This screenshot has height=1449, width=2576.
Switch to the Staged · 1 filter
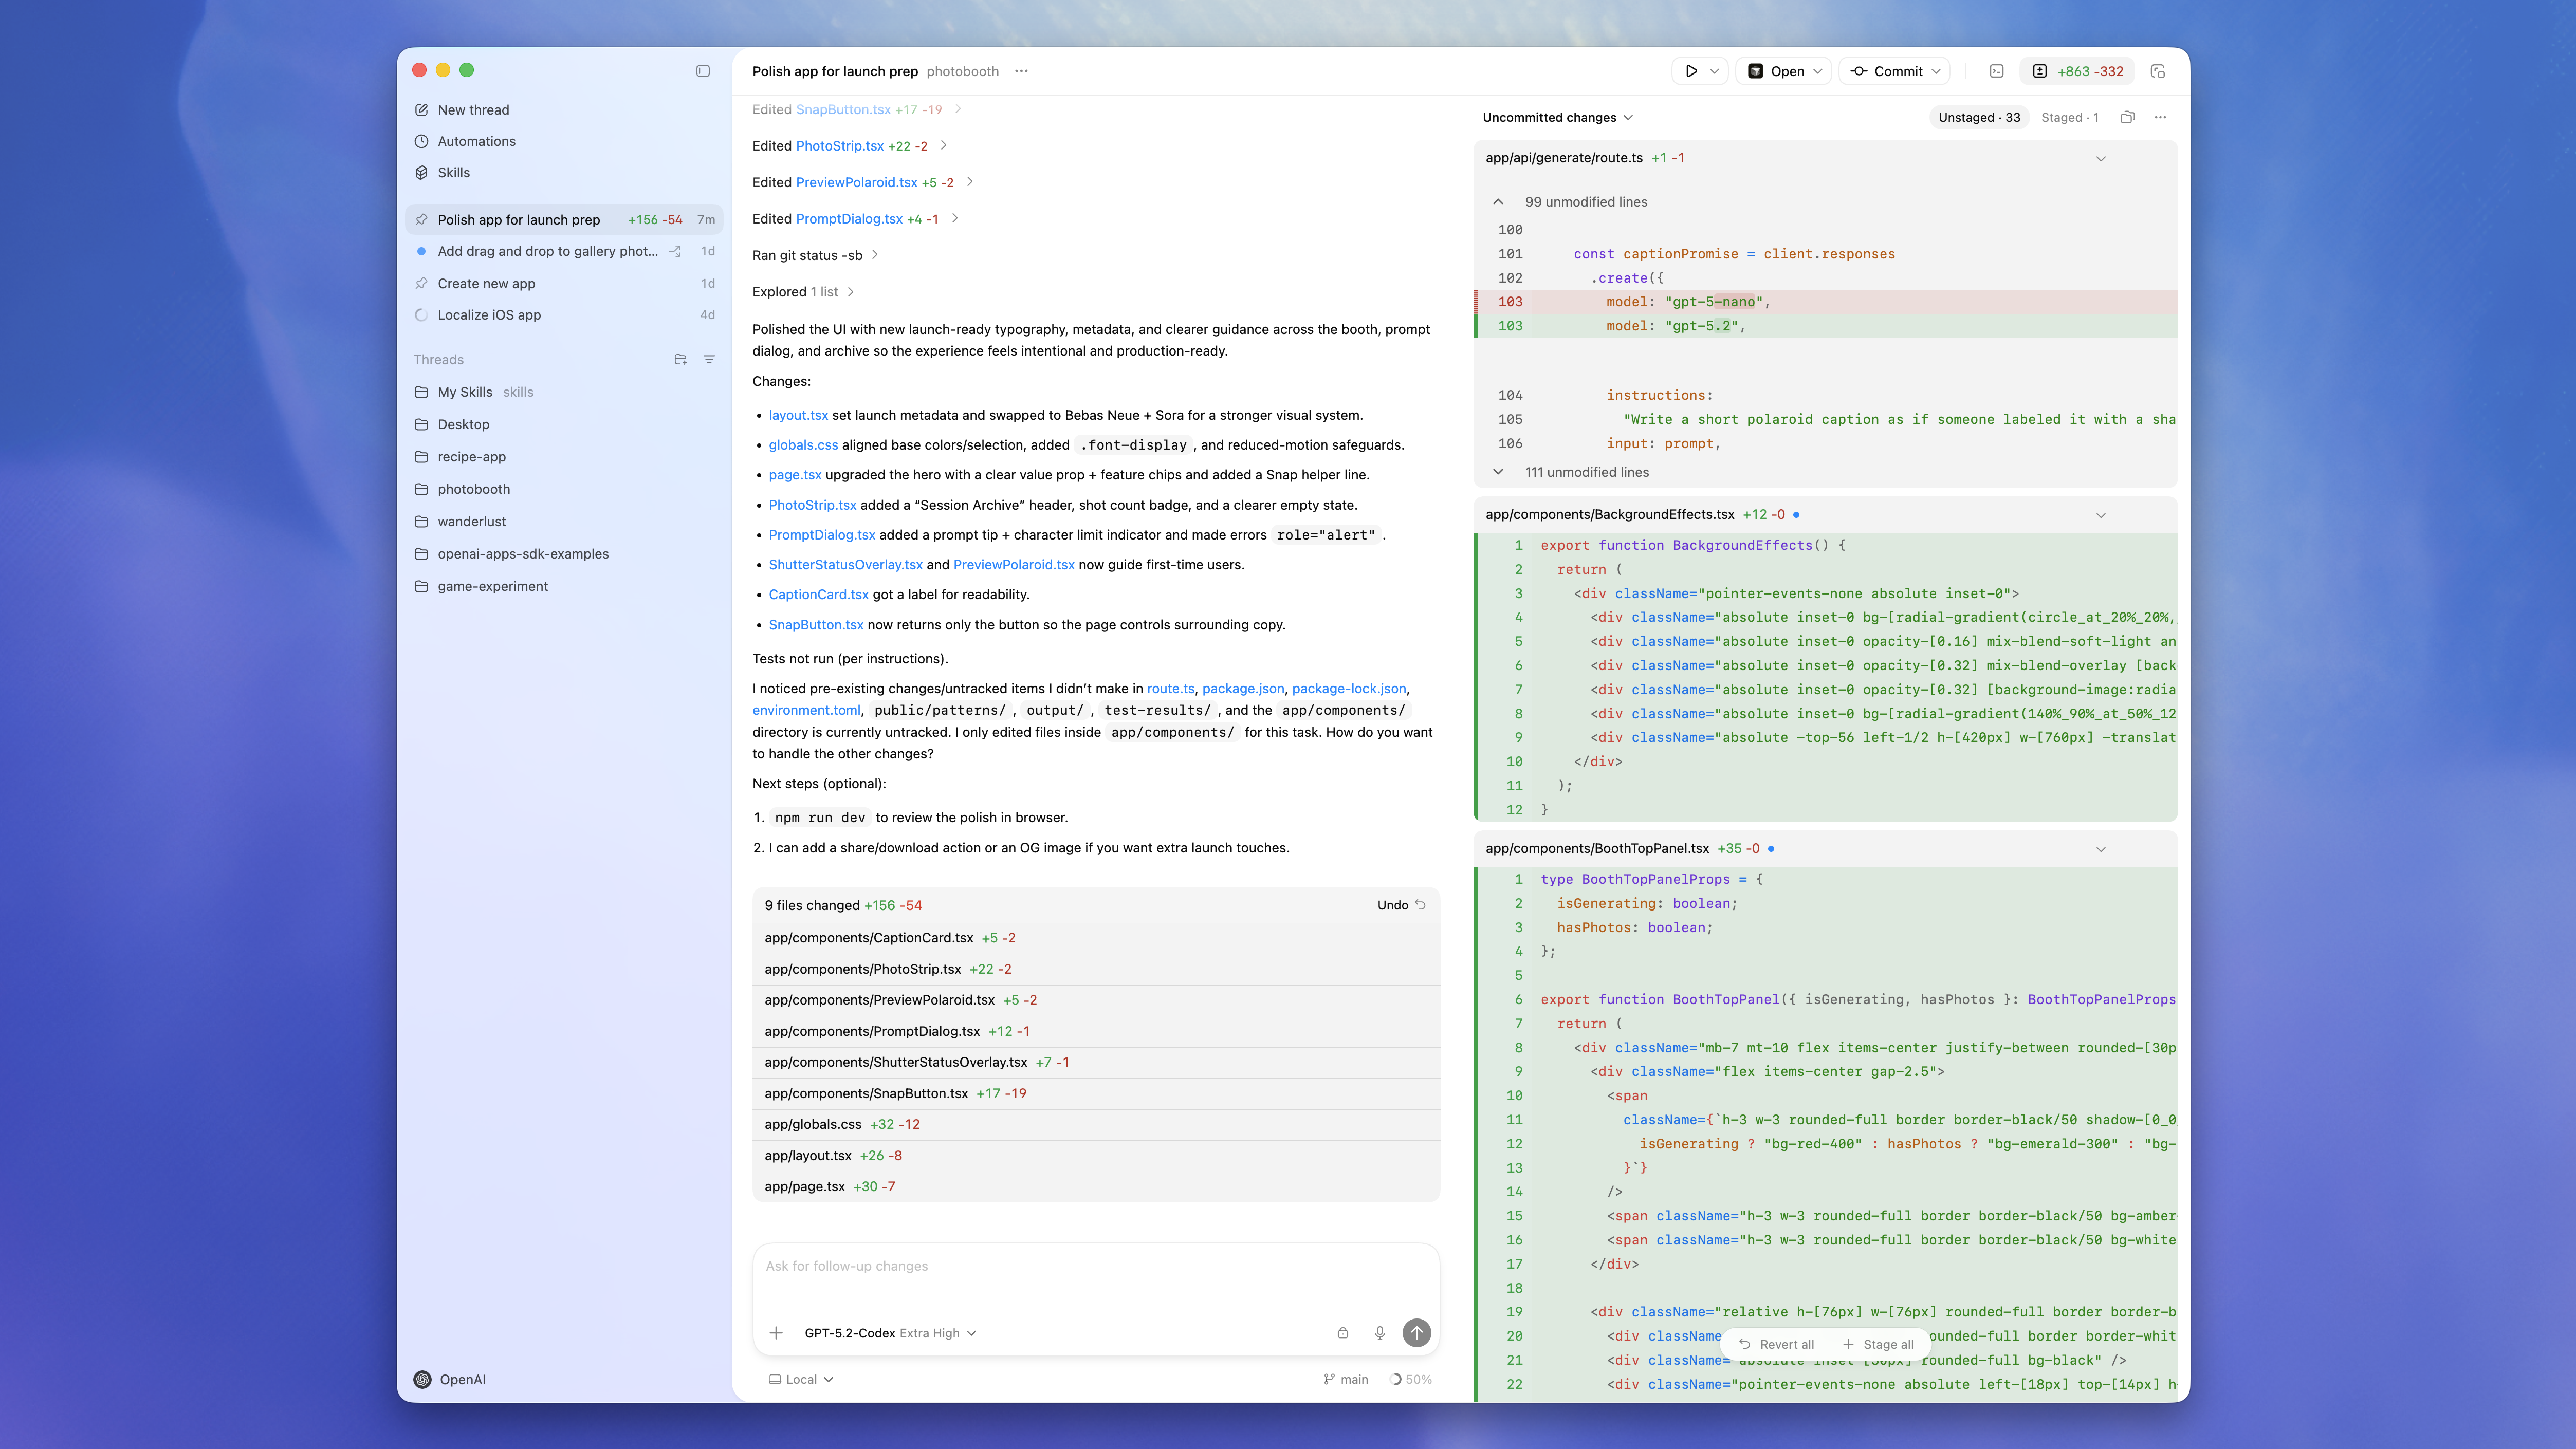(x=2068, y=117)
